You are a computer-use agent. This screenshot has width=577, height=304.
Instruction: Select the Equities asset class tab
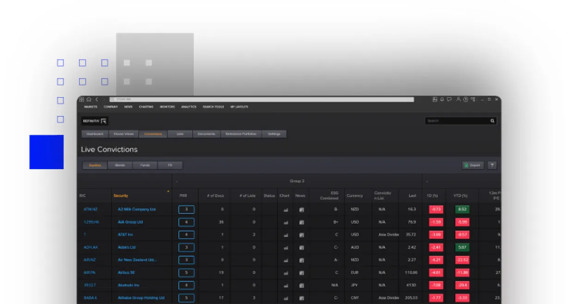coord(95,165)
